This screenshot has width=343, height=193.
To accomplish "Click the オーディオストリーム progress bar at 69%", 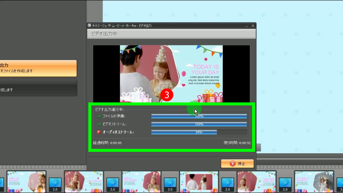I will coord(199,132).
